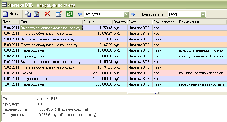Open the table columns settings icon
Screen dimensions: 227x122
(x=58, y=14)
